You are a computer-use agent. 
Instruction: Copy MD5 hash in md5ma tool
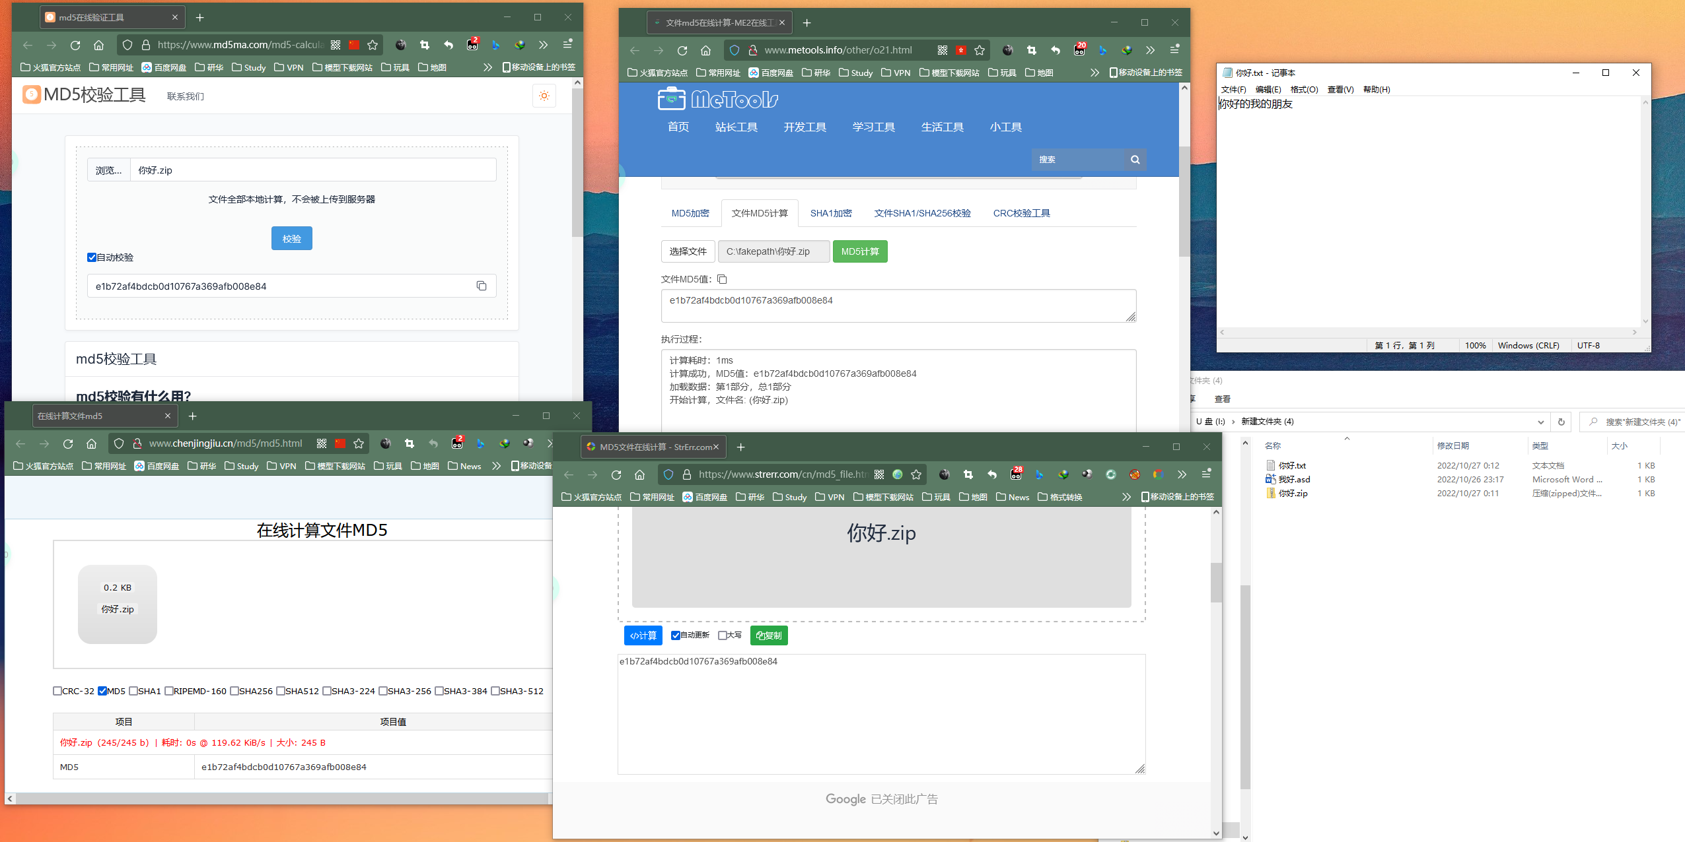[482, 286]
